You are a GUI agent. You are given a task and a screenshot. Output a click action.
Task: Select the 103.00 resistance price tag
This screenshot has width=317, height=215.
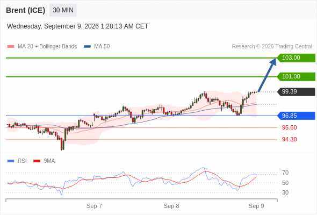point(297,58)
